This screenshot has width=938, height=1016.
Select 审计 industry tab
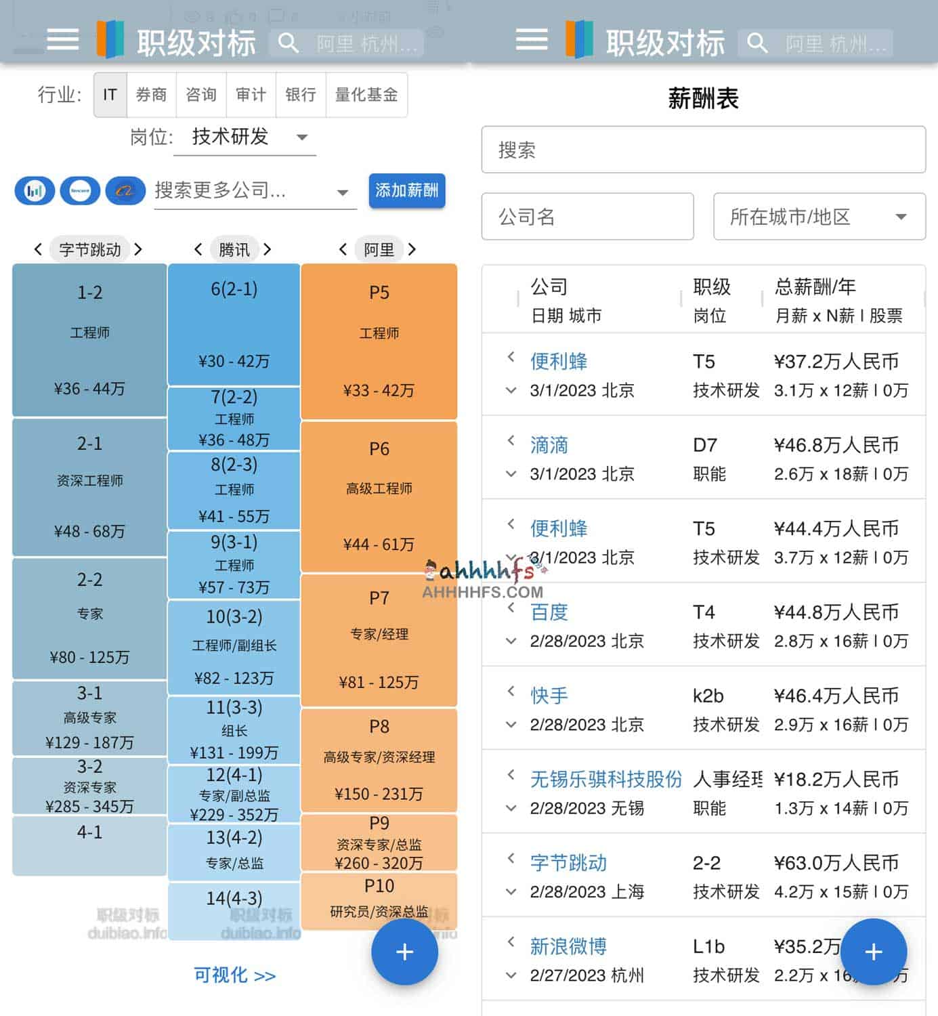[x=251, y=95]
